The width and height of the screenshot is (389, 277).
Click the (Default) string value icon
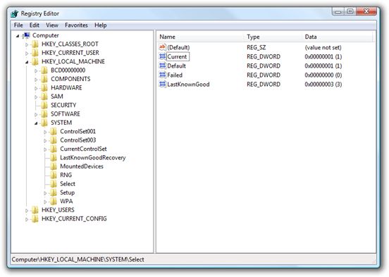pos(163,47)
